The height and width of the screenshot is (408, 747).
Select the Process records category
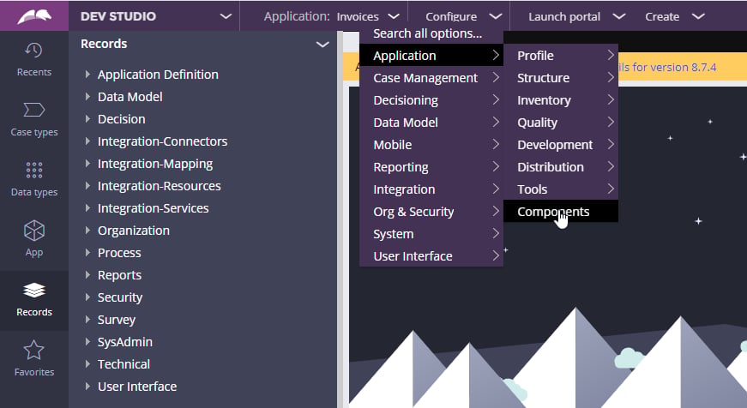coord(119,253)
